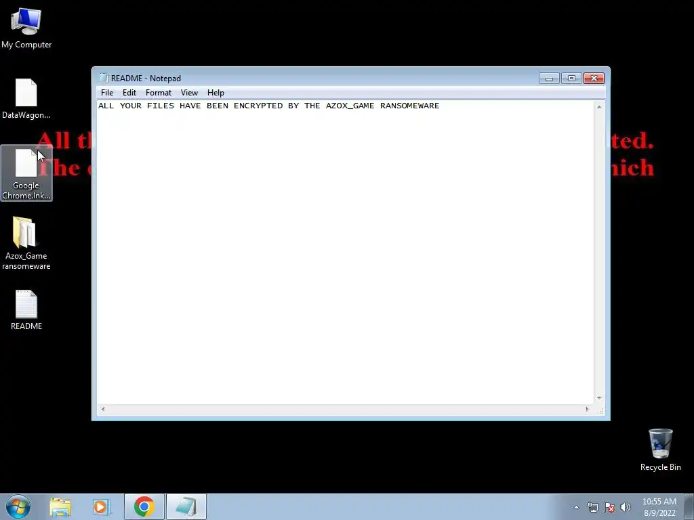Select the Azox_Game ransomeware folder
The height and width of the screenshot is (520, 694).
tap(26, 243)
